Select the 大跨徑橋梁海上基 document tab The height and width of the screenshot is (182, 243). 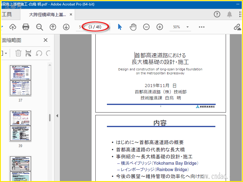click(x=47, y=15)
